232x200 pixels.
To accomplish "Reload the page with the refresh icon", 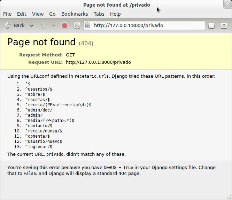I will pyautogui.click(x=77, y=25).
